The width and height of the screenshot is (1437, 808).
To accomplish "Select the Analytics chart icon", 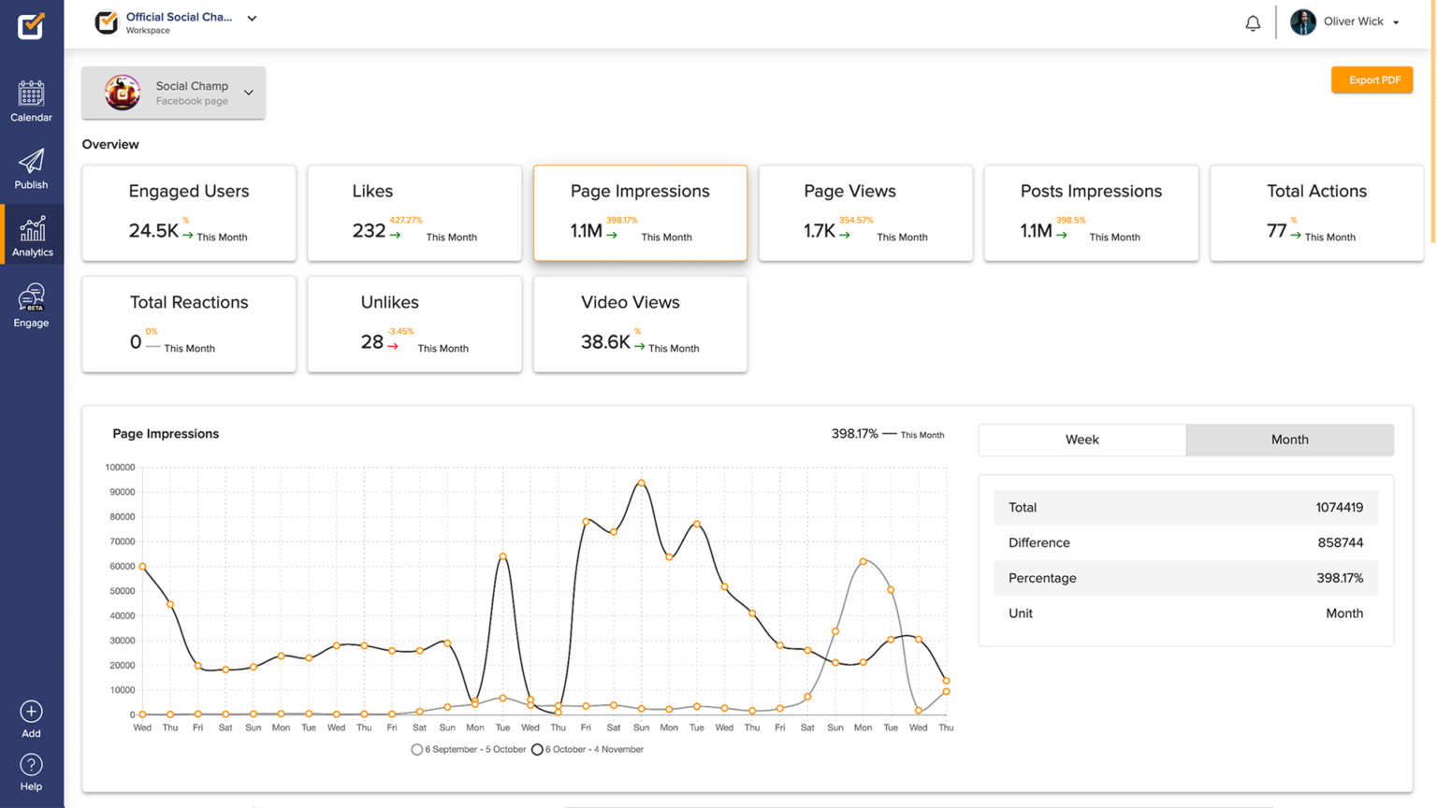I will pos(32,229).
